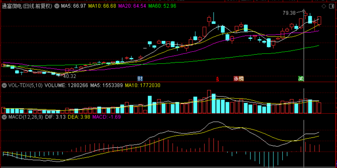
Task: Click the MA60: 52.96 label
Action: 162,6
